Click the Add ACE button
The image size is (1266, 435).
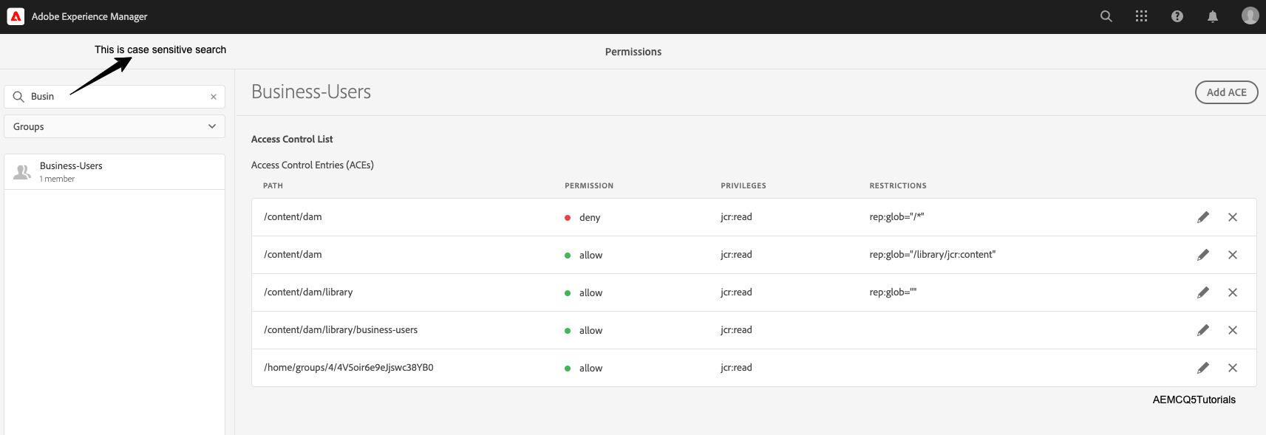coord(1226,92)
